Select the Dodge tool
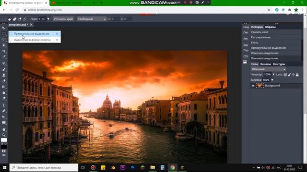This screenshot has width=307, height=172. pos(4,98)
